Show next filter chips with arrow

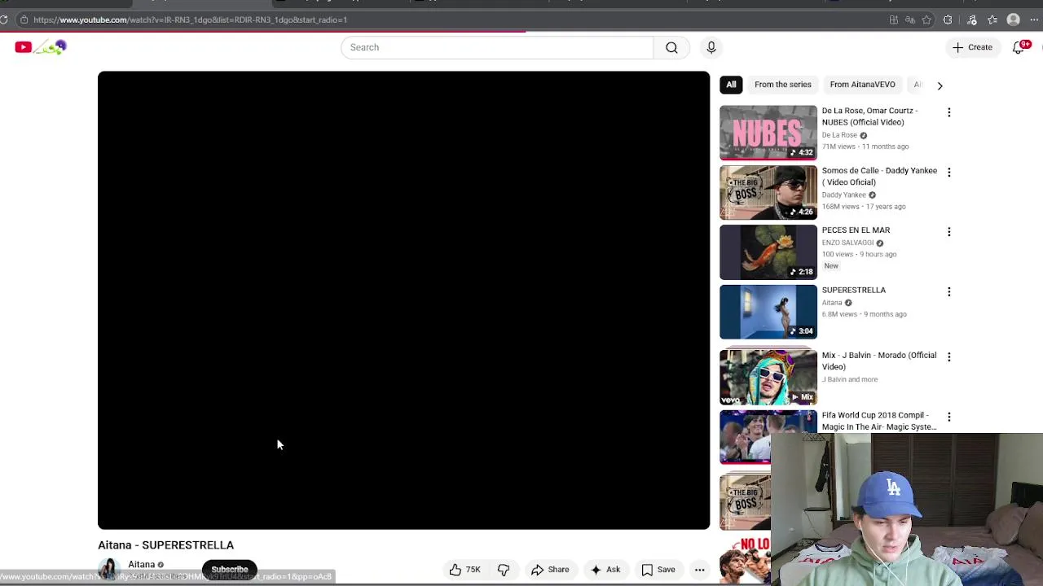[x=940, y=85]
